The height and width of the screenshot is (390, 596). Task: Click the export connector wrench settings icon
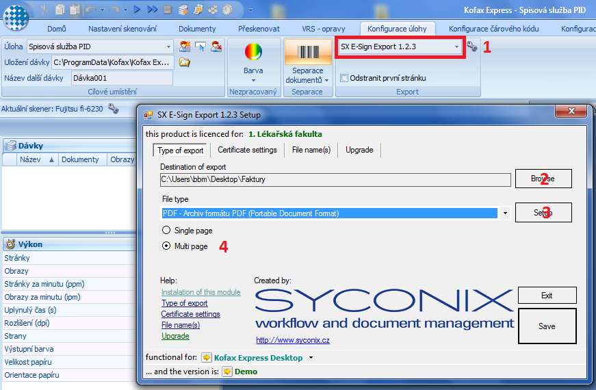coord(471,47)
